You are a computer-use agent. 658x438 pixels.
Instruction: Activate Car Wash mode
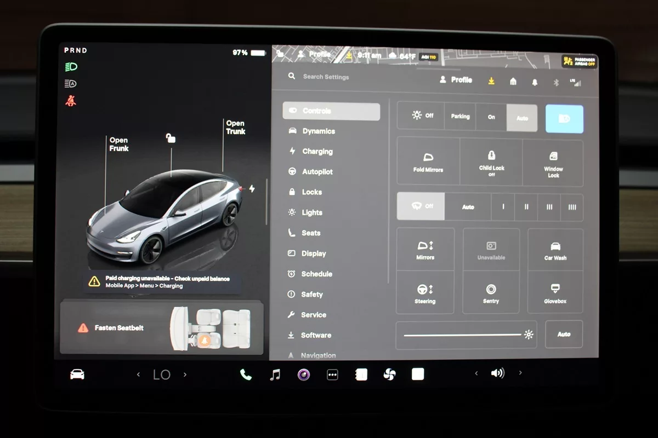coord(555,251)
